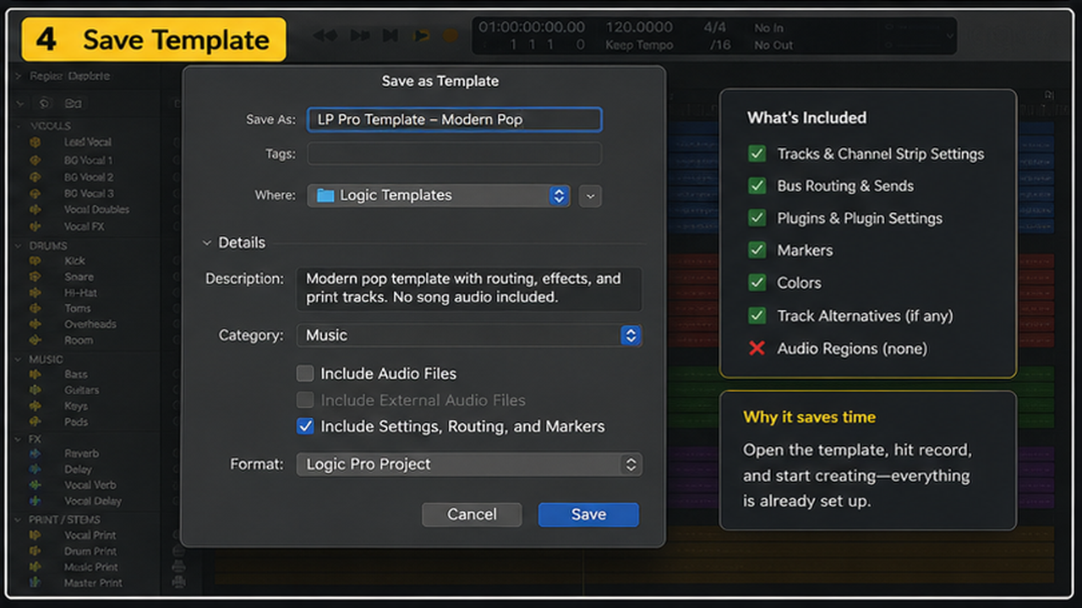Click the BG Vocal 1 track icon
This screenshot has width=1082, height=608.
[x=36, y=160]
